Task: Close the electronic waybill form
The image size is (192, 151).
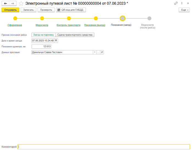Action: click(187, 3)
